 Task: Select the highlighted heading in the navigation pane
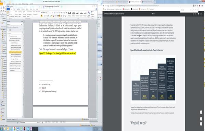pyautogui.click(x=15, y=52)
